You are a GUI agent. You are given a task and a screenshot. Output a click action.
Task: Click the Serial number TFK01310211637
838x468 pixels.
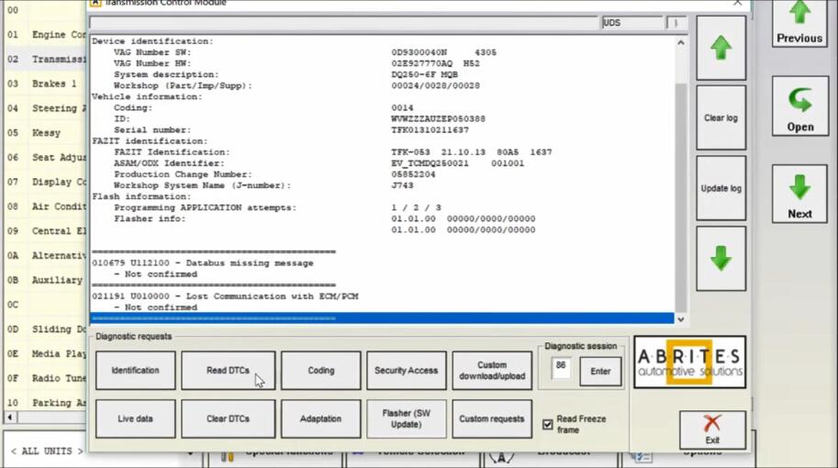(x=430, y=129)
